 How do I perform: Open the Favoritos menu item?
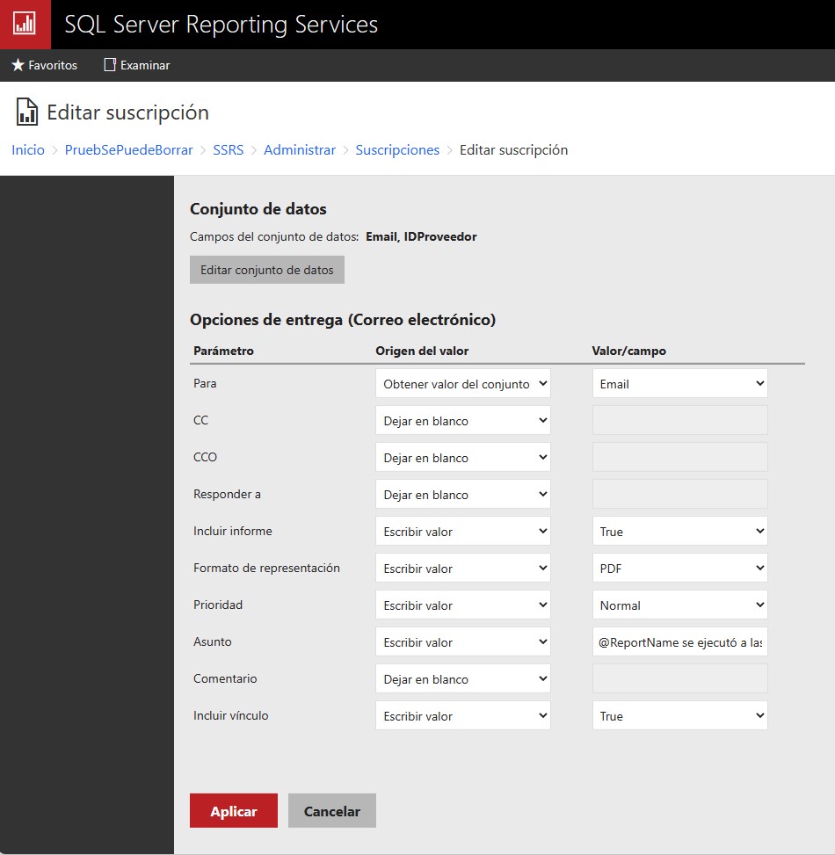tap(44, 65)
